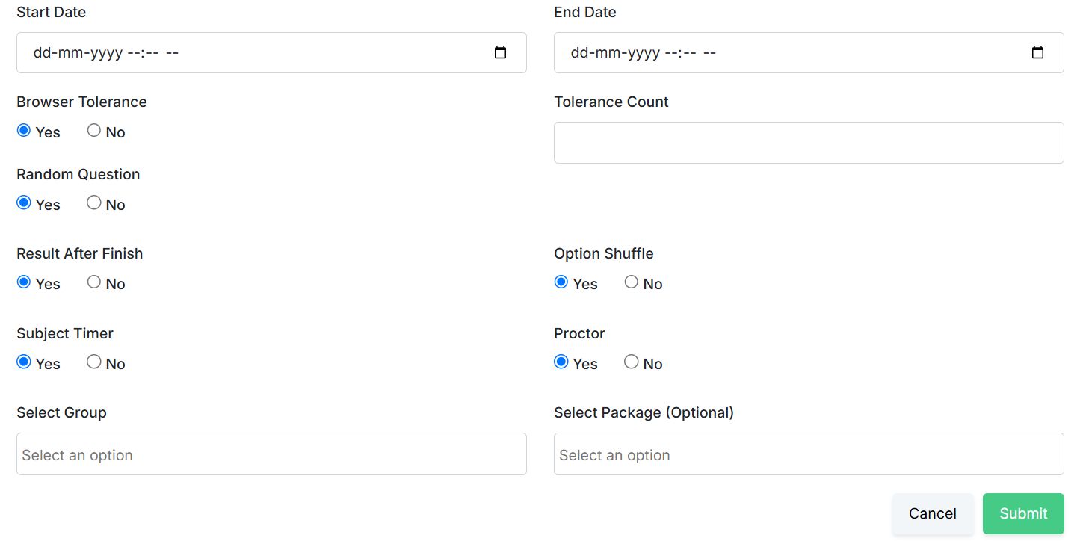Focus the Start Date text field

pos(224,53)
